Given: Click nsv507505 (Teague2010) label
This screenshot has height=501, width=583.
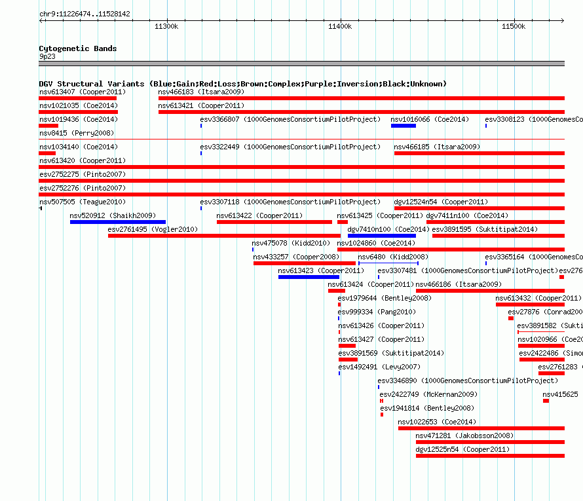Looking at the screenshot, I should coord(83,202).
